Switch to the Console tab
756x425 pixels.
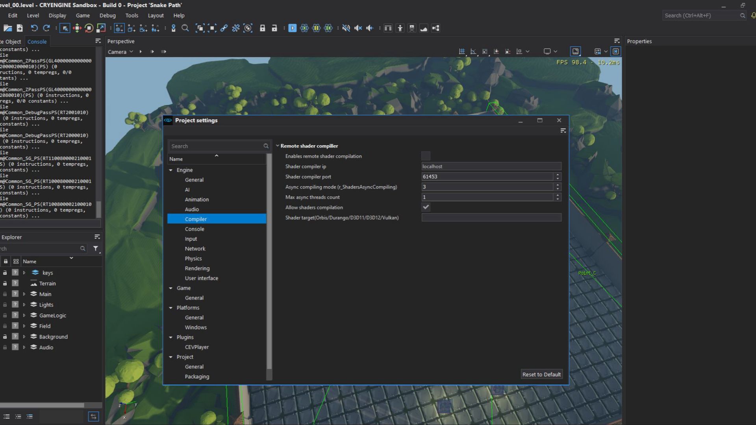pos(37,41)
